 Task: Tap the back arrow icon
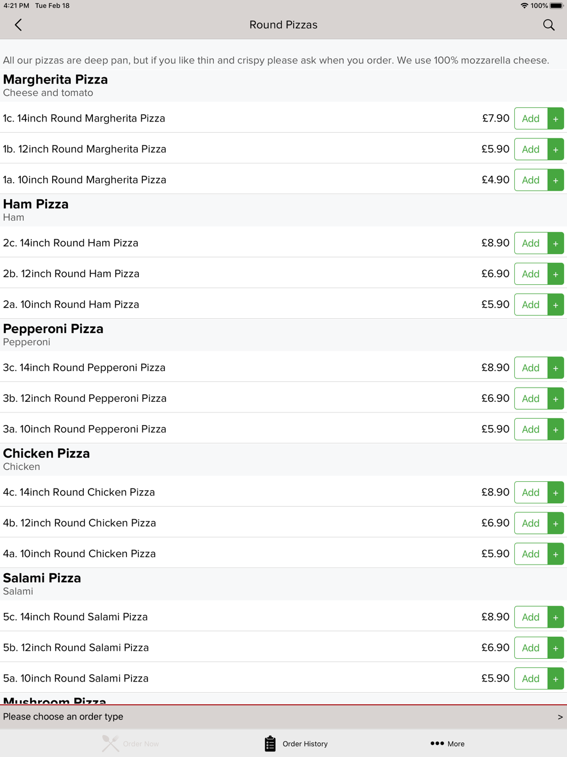click(x=18, y=25)
